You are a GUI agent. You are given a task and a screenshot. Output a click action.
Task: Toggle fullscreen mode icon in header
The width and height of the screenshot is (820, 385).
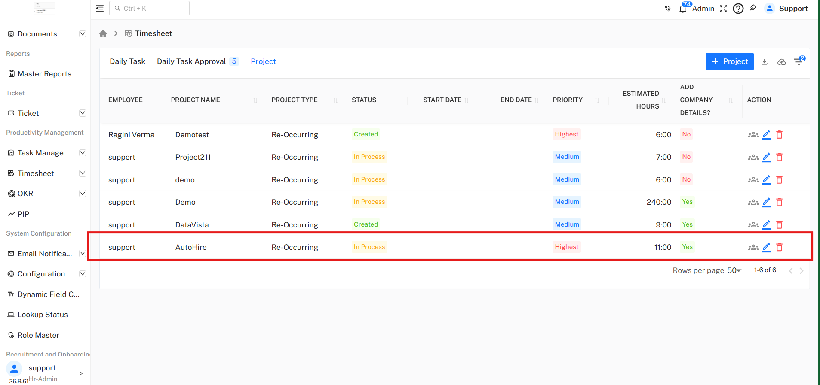(x=723, y=9)
